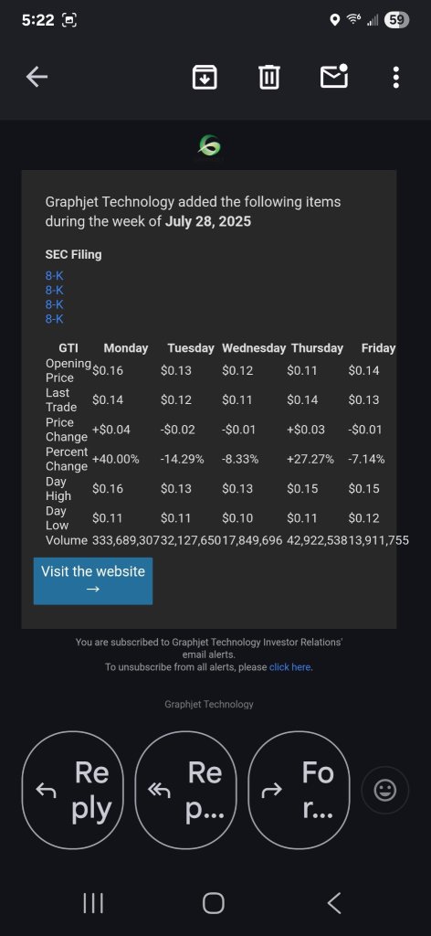Mark the email as unread via envelope icon

pyautogui.click(x=334, y=76)
